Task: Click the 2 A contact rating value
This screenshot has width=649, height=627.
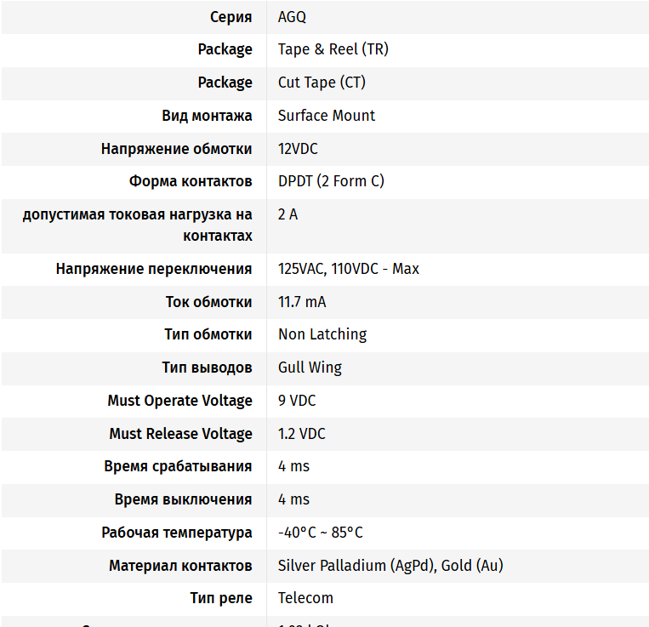Action: [x=287, y=214]
